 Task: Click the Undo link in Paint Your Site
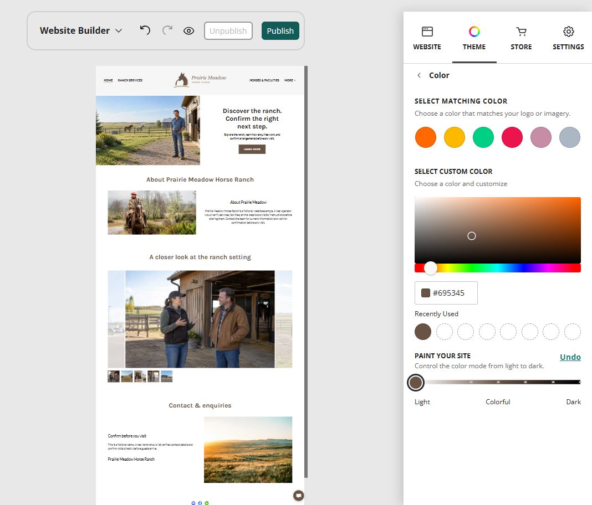(x=570, y=357)
